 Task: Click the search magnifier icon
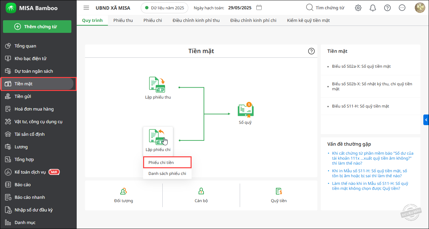(309, 8)
